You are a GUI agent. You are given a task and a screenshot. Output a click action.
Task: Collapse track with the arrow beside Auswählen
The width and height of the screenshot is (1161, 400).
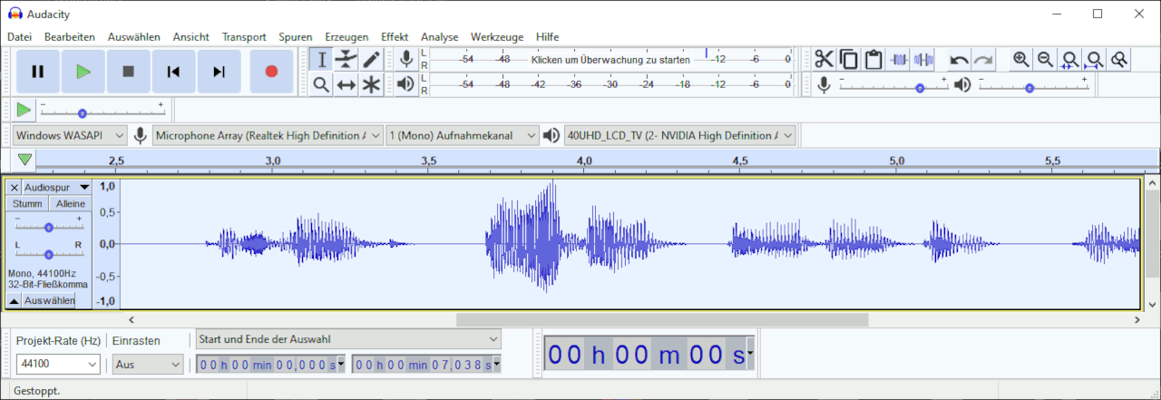14,300
